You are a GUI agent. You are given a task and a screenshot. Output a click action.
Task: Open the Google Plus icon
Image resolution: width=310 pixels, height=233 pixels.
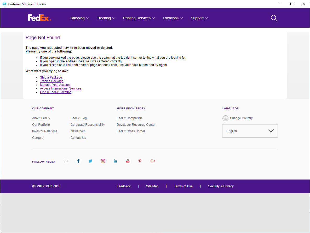click(153, 161)
